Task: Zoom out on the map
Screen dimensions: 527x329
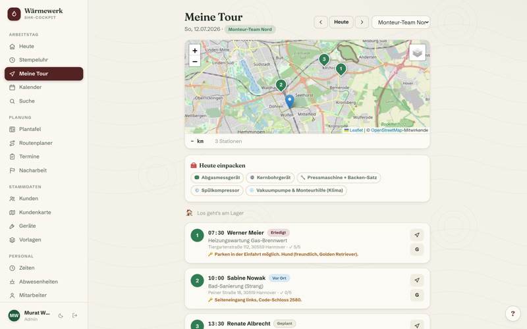Action: coord(194,61)
